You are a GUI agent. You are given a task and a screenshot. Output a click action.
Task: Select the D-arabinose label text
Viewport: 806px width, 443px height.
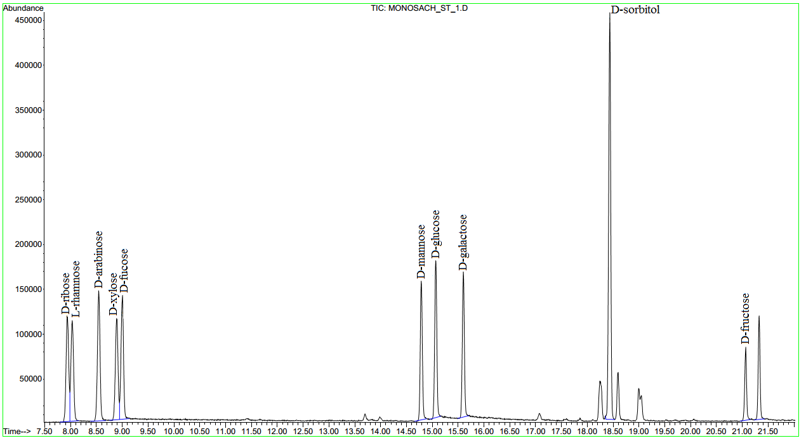[x=98, y=259]
